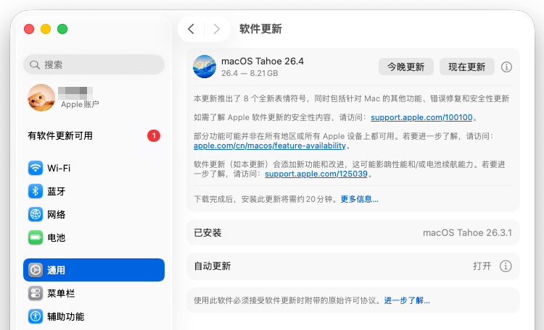Open info details for 自动更新
The width and height of the screenshot is (544, 330).
pos(506,266)
